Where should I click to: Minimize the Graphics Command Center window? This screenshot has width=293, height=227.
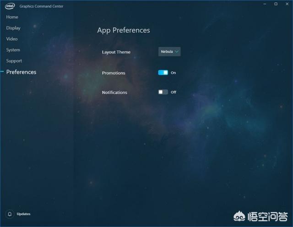coord(265,4)
